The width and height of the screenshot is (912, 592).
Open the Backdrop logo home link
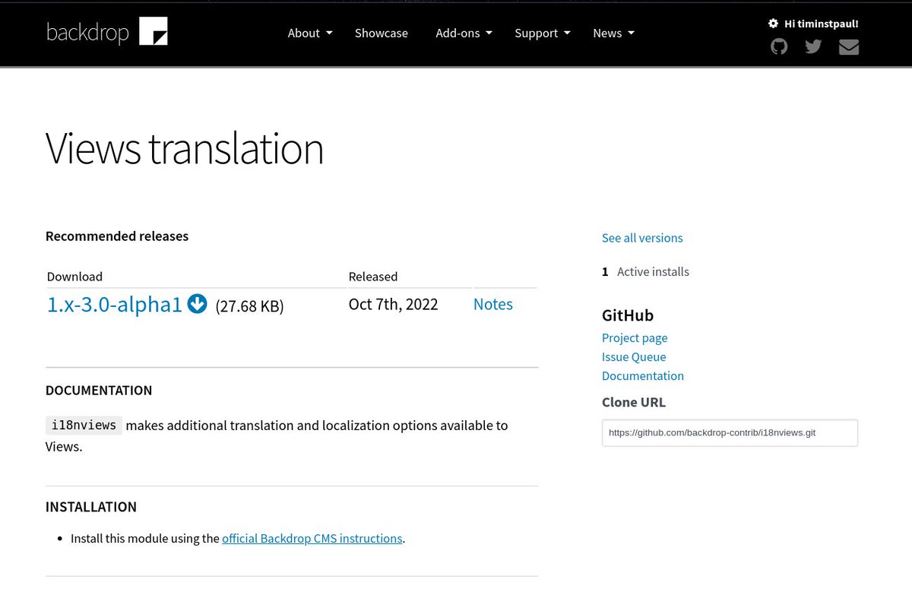106,32
